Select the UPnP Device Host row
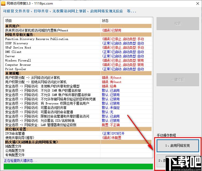This screenshot has height=171, width=202. point(78,48)
